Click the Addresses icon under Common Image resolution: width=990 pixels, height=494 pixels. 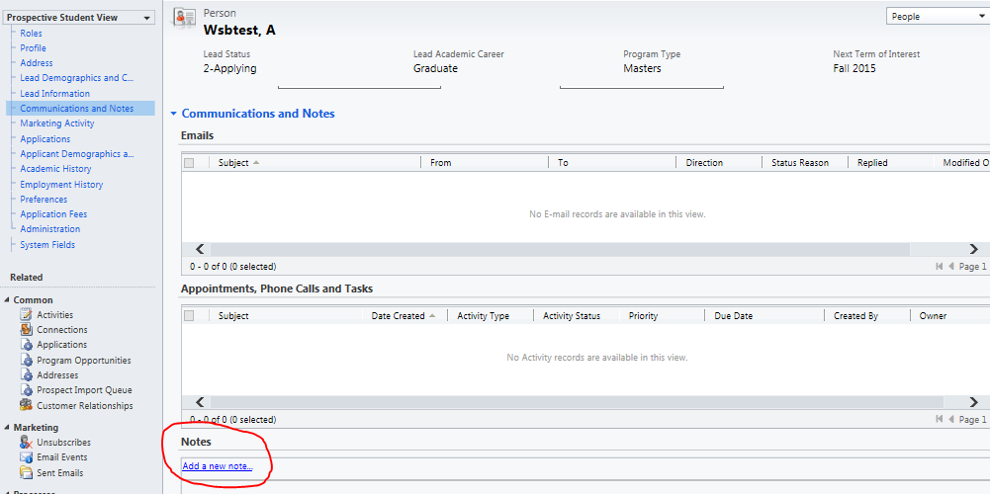[27, 375]
